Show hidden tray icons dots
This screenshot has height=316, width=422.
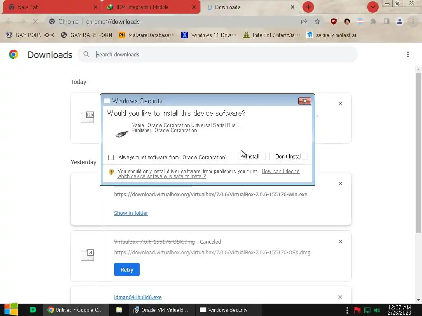pyautogui.click(x=347, y=310)
